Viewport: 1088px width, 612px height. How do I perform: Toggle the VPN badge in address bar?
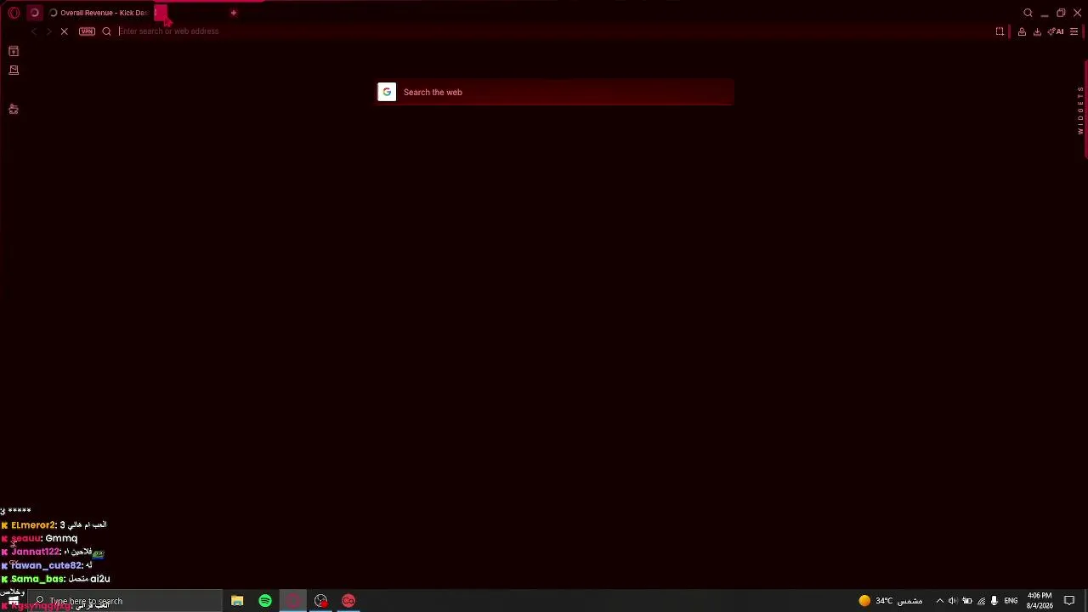[87, 31]
